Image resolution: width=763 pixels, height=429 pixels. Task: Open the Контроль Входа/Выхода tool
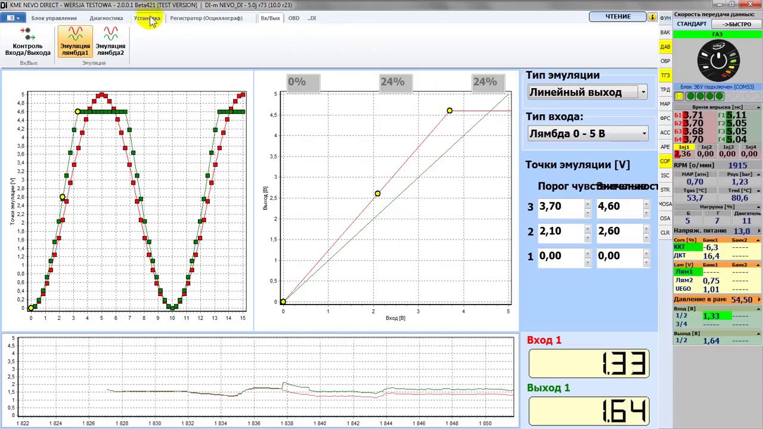(x=28, y=42)
